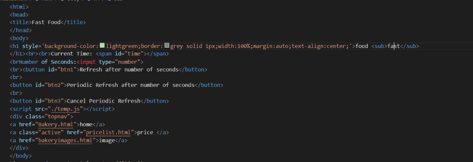
Task: Click the word 'fast' inside the sub tag
Action: point(394,46)
